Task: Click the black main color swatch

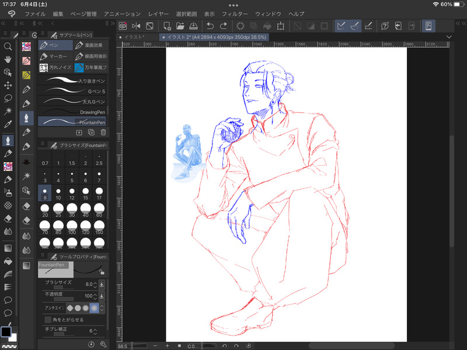Action: pyautogui.click(x=6, y=331)
